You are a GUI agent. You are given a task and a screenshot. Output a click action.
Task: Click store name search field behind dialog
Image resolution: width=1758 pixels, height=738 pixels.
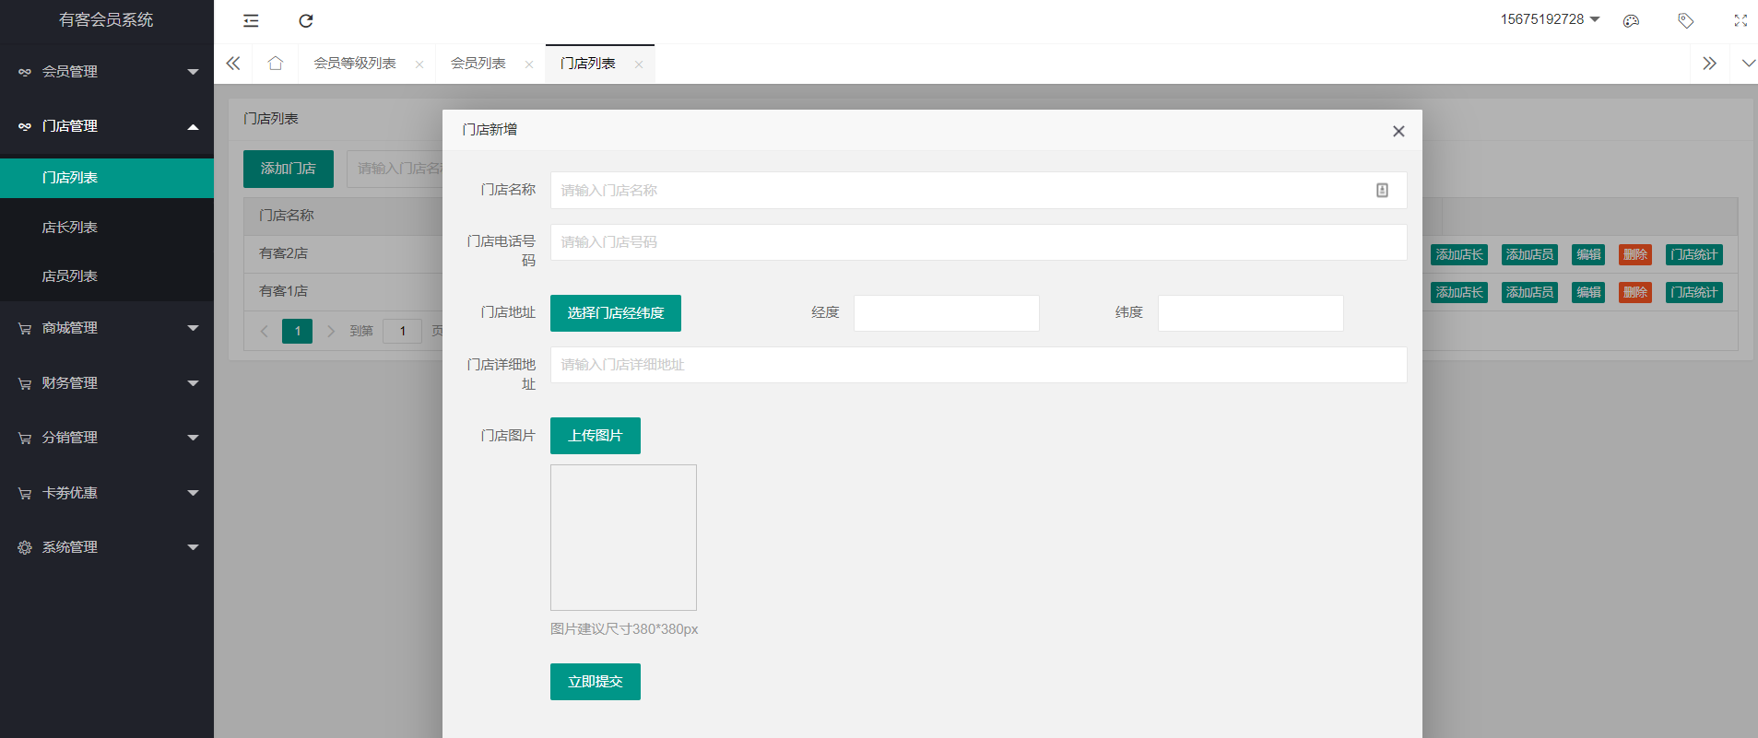[395, 169]
